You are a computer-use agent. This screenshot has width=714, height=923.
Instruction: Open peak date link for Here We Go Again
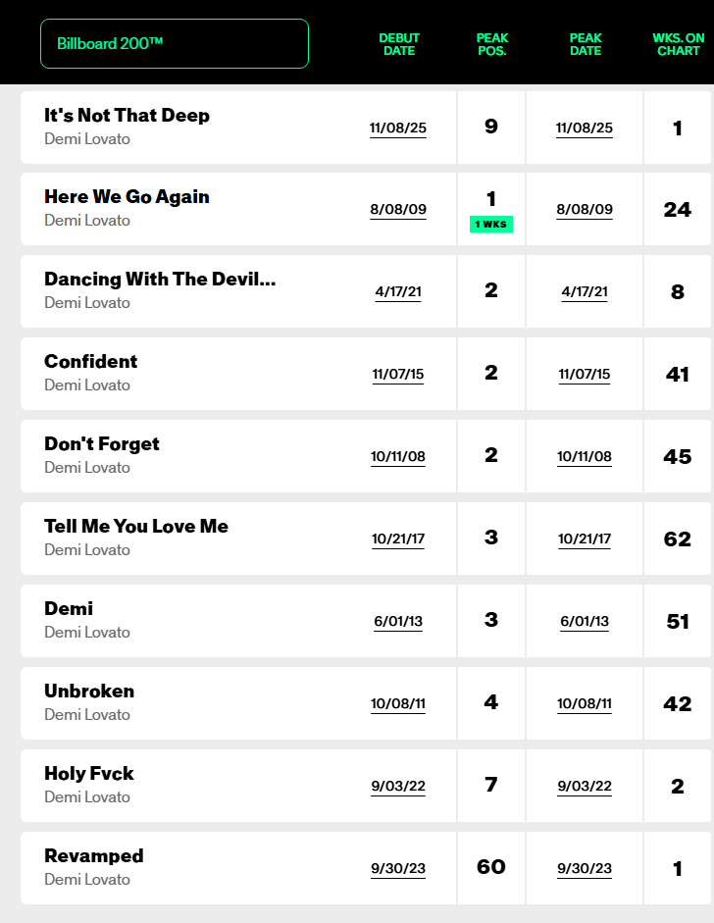[x=585, y=210]
